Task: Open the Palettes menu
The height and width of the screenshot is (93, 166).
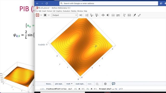Action: click(x=74, y=11)
